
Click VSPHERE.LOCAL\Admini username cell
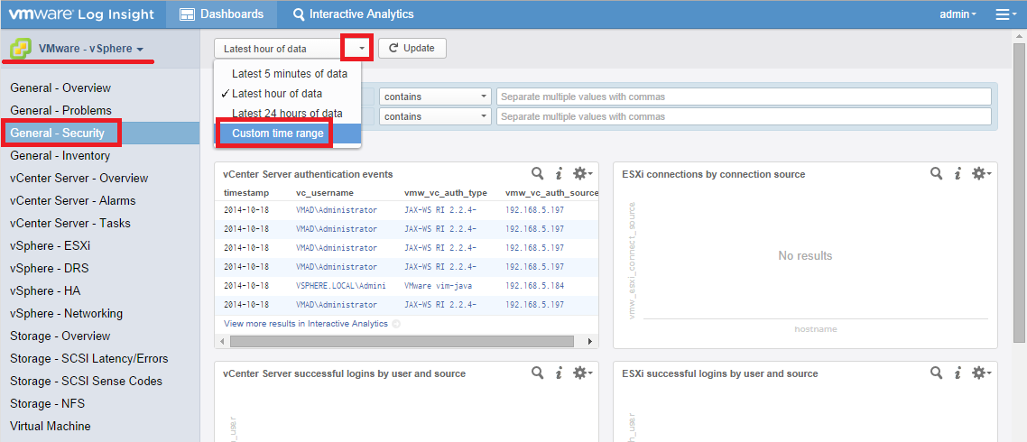pos(340,286)
